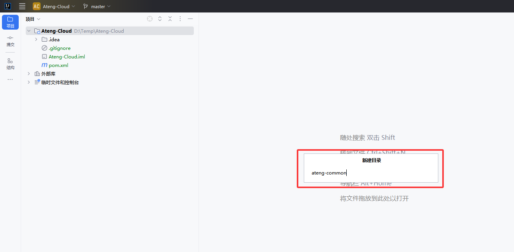
Task: Show more tool windows ellipsis
Action: pos(10,79)
